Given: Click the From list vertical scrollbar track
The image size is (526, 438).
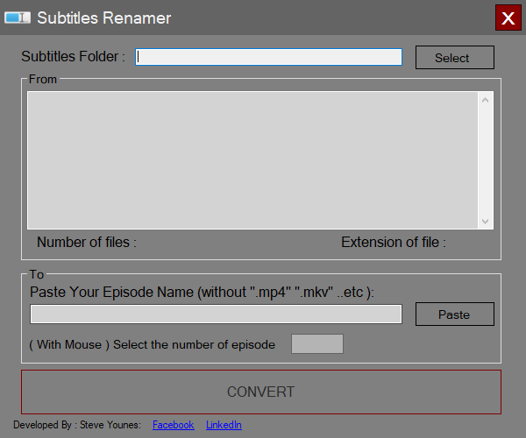Looking at the screenshot, I should (486, 160).
